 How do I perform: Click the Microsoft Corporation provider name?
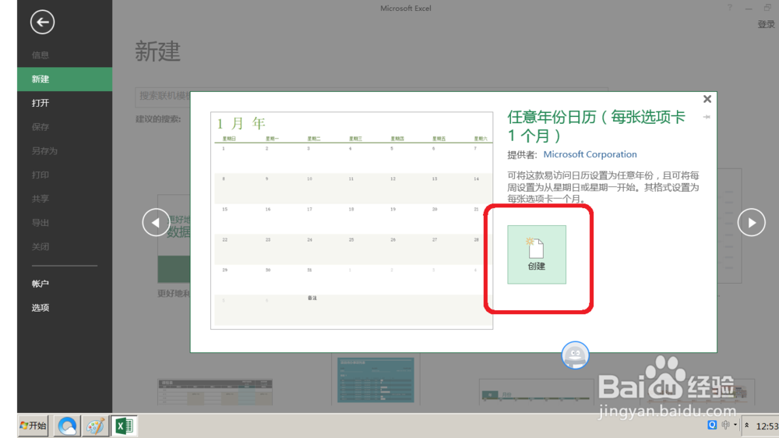[x=590, y=154]
